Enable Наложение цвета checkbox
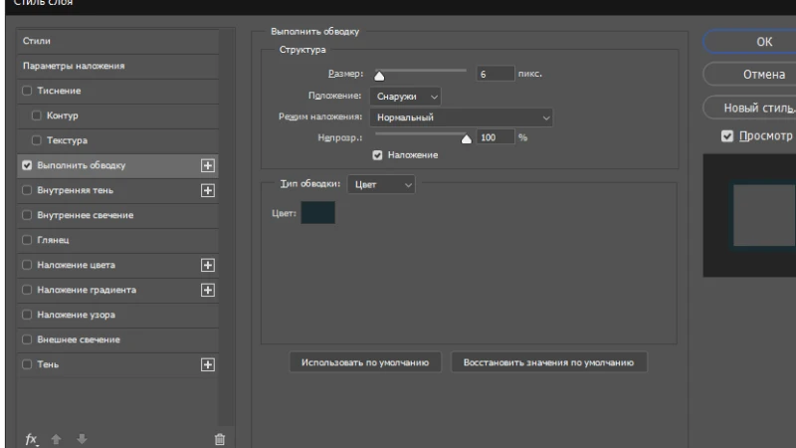This screenshot has width=796, height=448. coord(27,265)
